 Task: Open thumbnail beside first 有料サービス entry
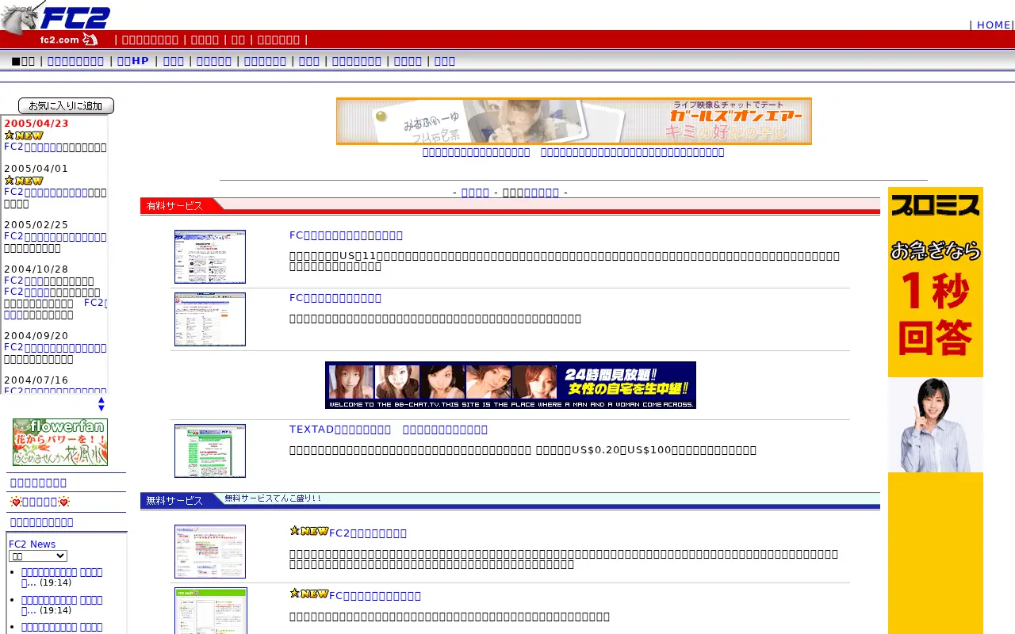tap(210, 257)
